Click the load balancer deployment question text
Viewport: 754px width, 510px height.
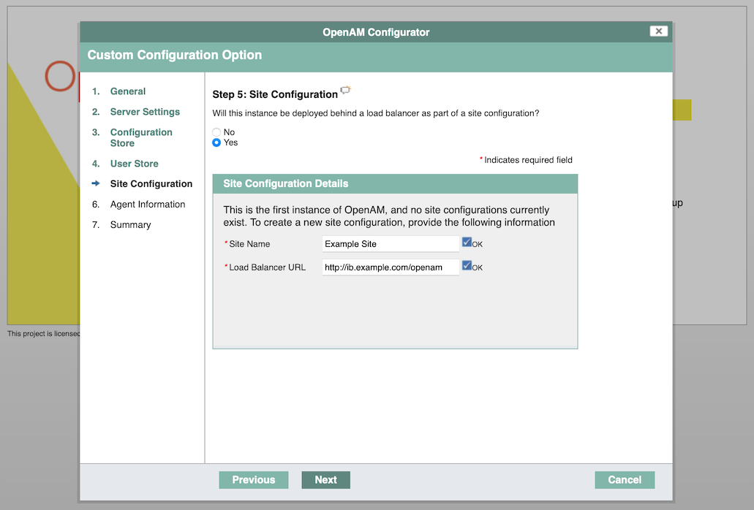coord(376,113)
